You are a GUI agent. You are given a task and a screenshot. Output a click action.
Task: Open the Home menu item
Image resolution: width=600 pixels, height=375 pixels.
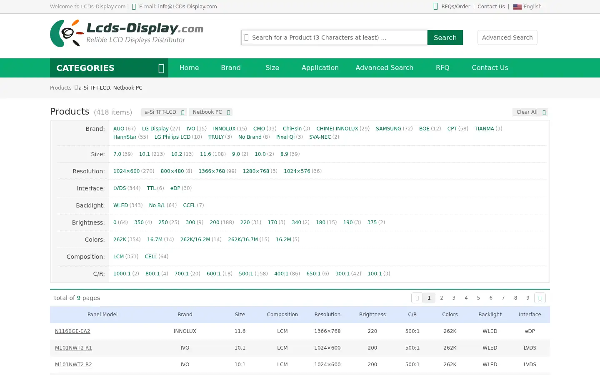tap(189, 68)
